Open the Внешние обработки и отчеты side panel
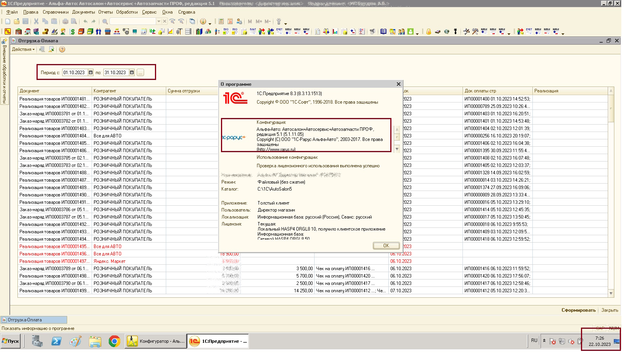Image resolution: width=626 pixels, height=354 pixels. click(4, 72)
